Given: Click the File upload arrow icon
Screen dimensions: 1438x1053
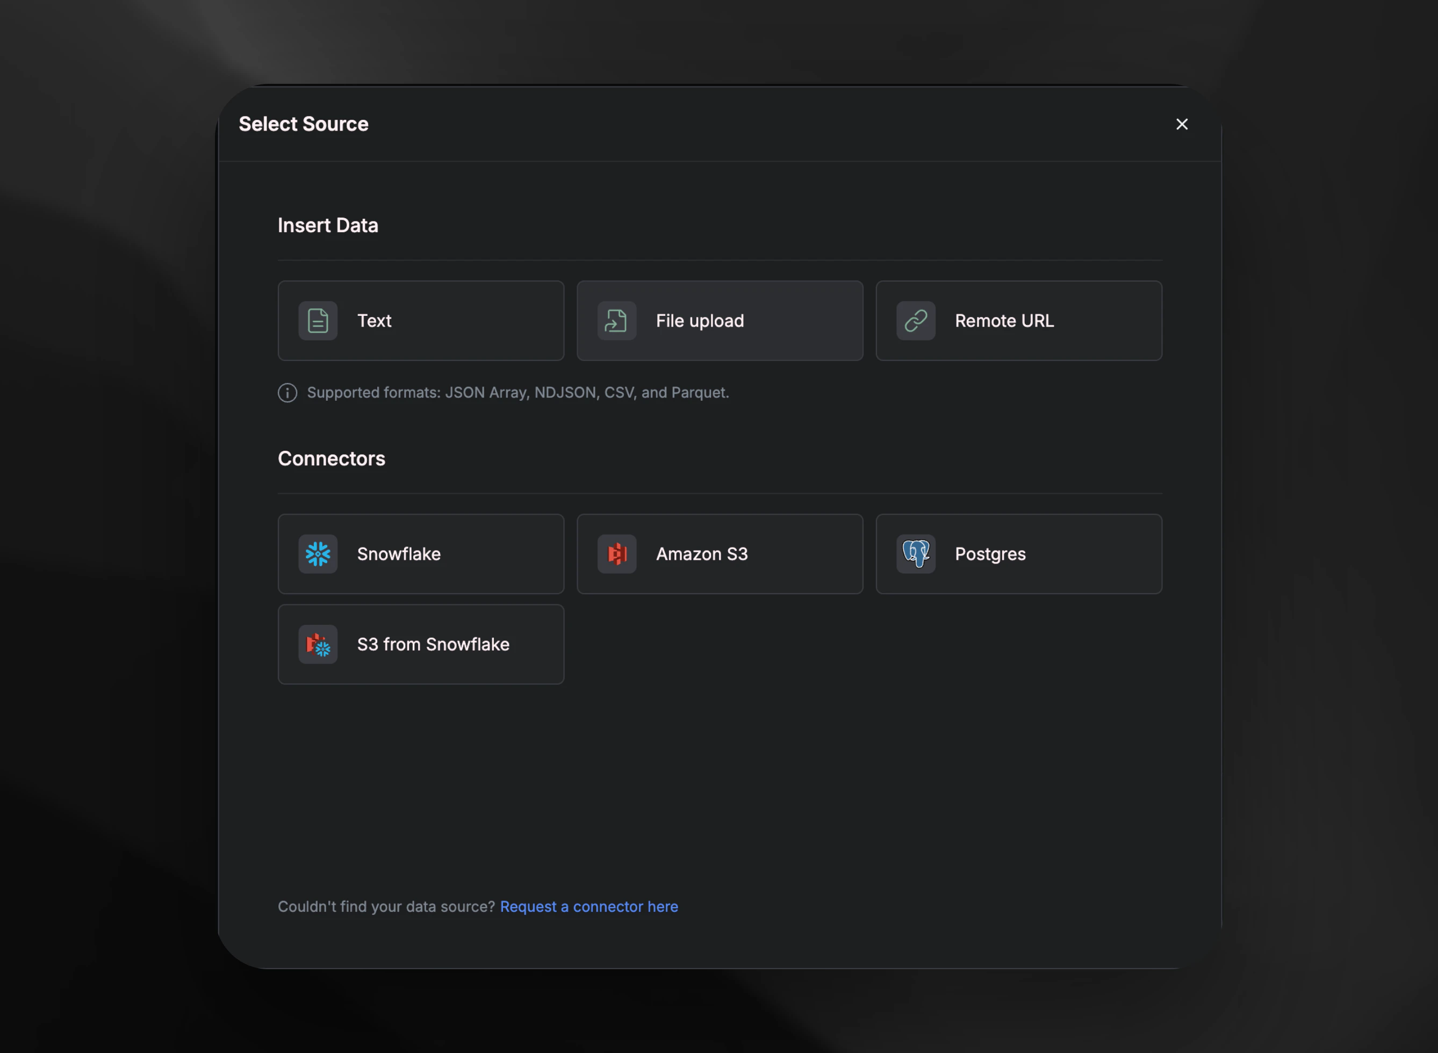Looking at the screenshot, I should pyautogui.click(x=616, y=321).
